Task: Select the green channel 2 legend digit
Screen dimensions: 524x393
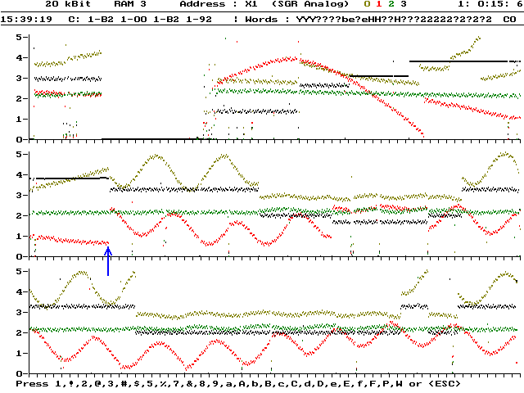Action: tap(391, 4)
